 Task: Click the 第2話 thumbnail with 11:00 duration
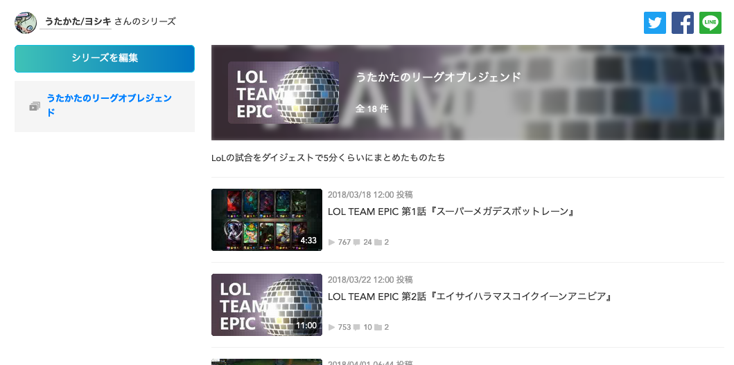tap(267, 304)
